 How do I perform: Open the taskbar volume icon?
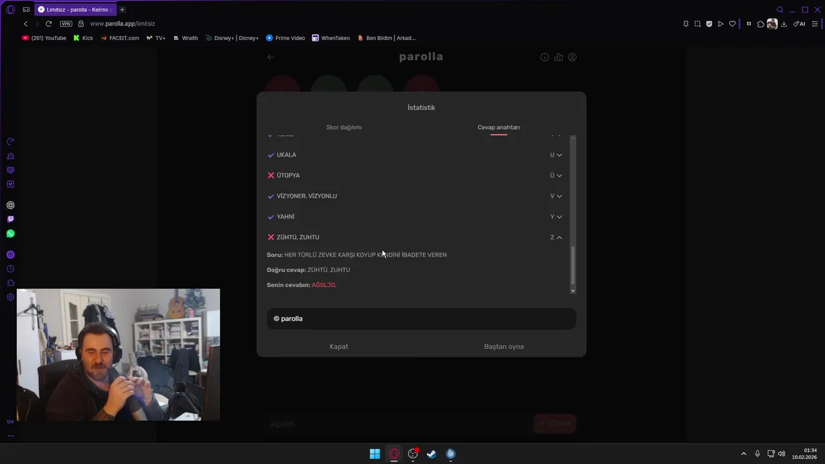tap(782, 454)
